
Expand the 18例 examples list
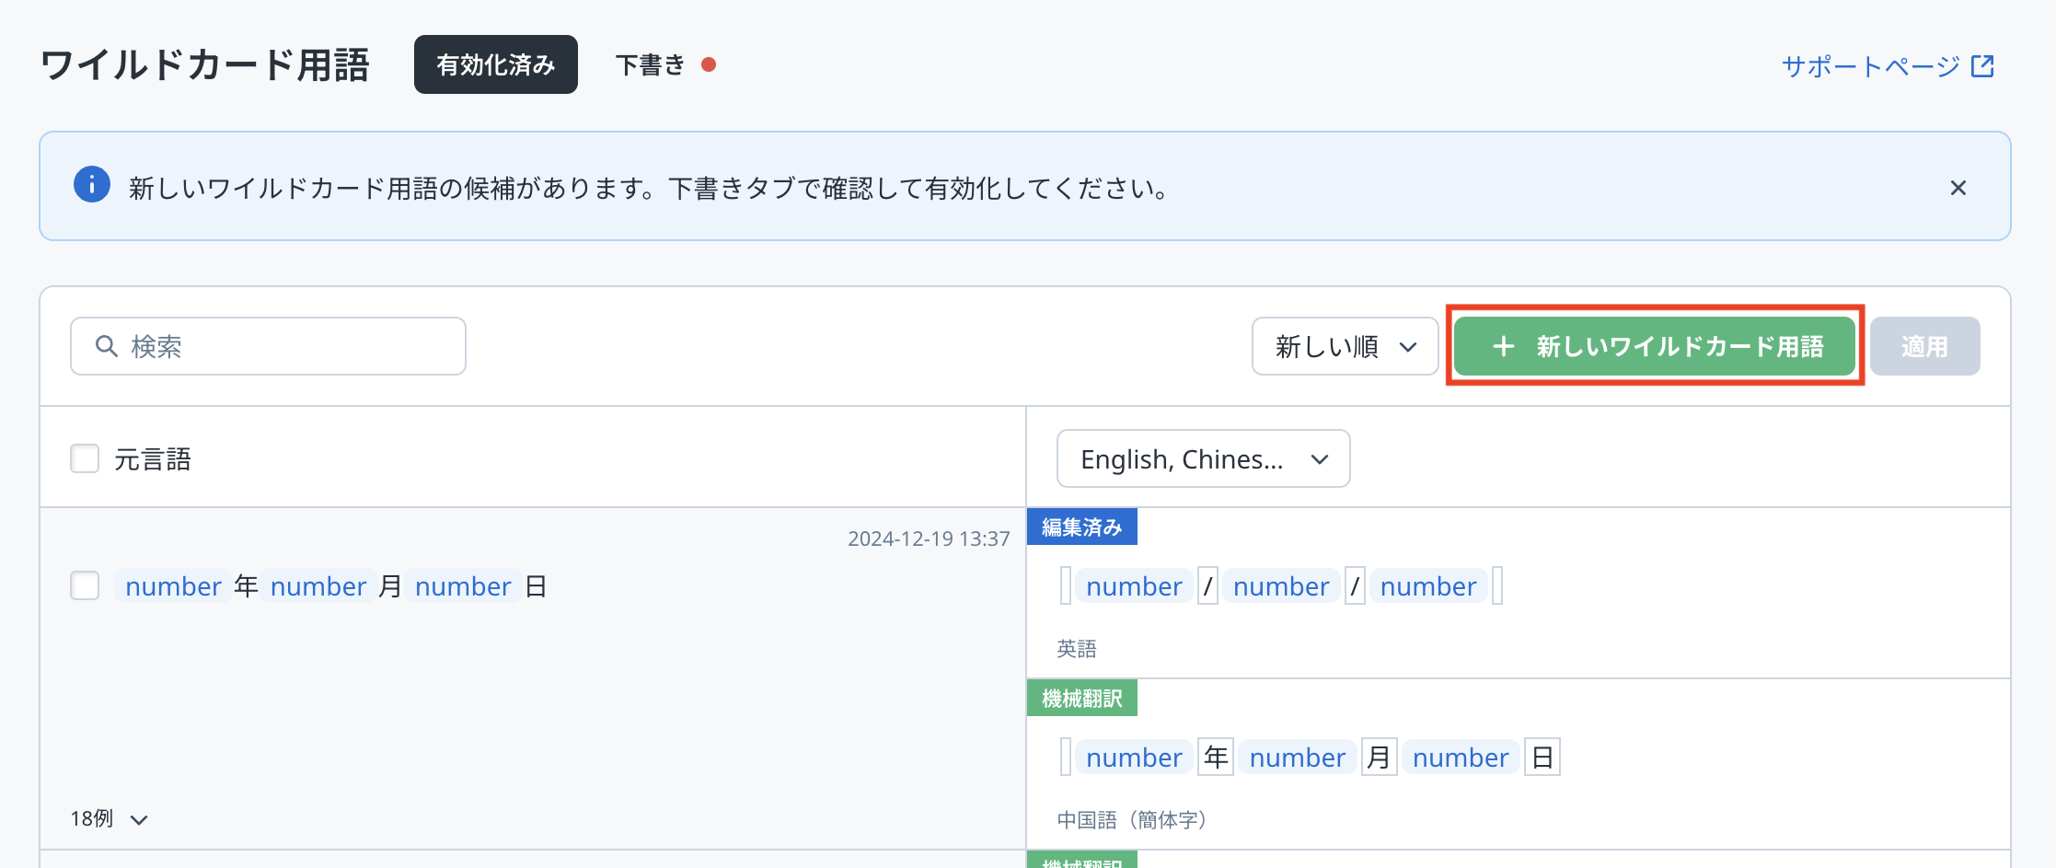[109, 818]
